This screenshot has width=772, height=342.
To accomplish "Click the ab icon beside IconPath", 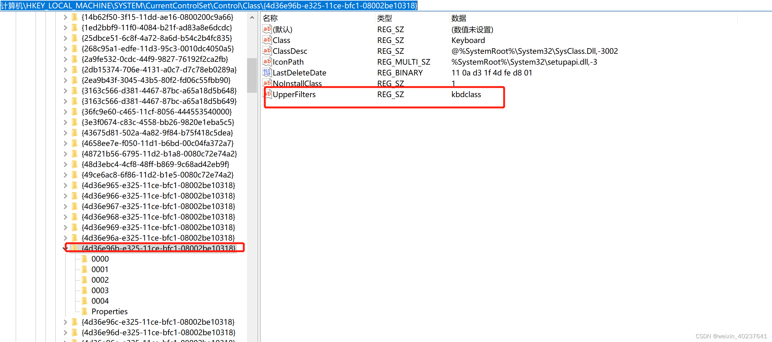I will coord(267,62).
